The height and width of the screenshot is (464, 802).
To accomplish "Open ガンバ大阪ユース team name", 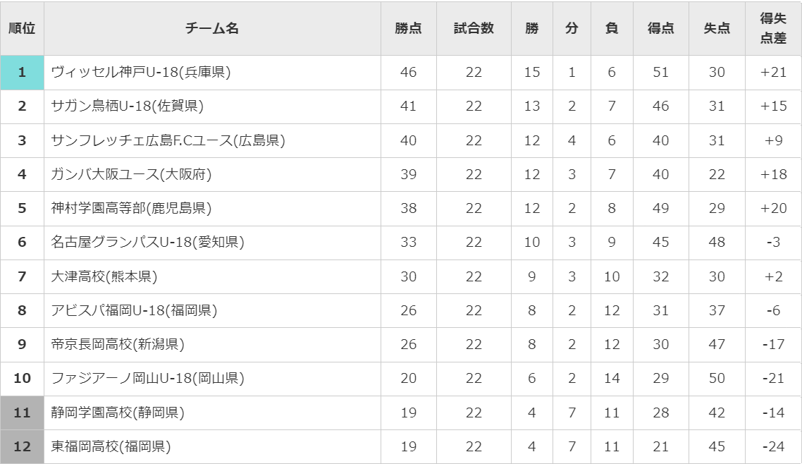I will 131,174.
